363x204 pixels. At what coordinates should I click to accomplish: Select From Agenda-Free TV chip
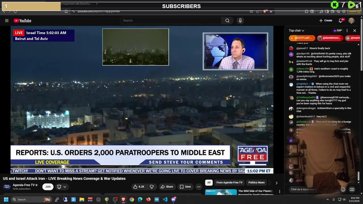[x=229, y=182]
